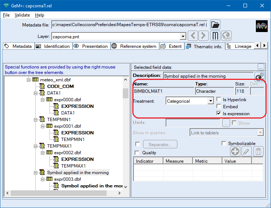Select the EXPRESSION item under expr0001.dbf
The width and height of the screenshot is (271, 208).
click(77, 133)
